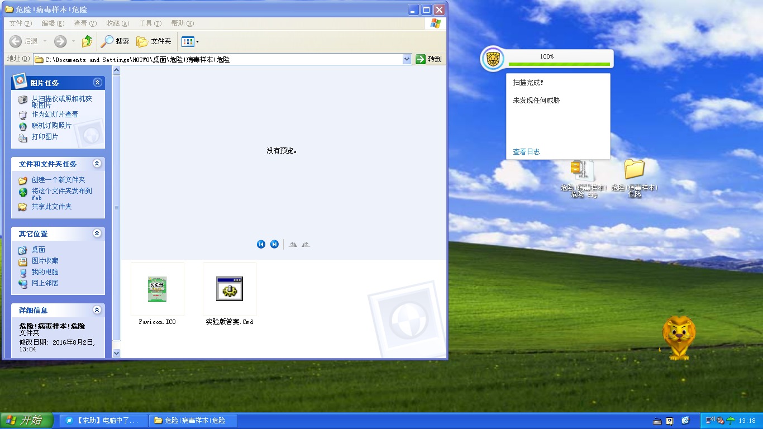The width and height of the screenshot is (763, 429).
Task: Click the rotate counterclockwise icon
Action: [306, 244]
